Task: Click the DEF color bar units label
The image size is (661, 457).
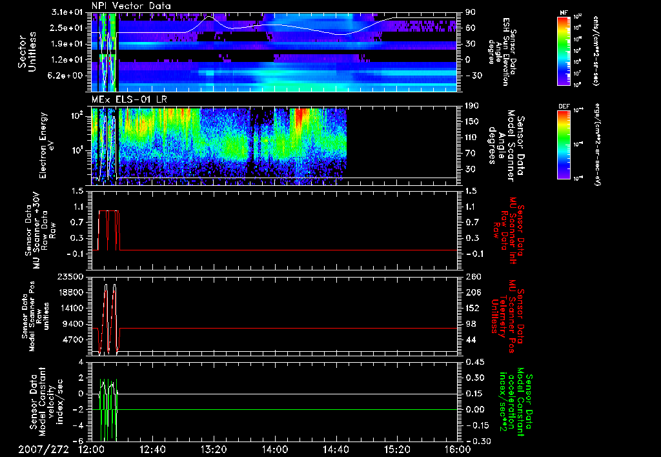Action: (x=596, y=145)
